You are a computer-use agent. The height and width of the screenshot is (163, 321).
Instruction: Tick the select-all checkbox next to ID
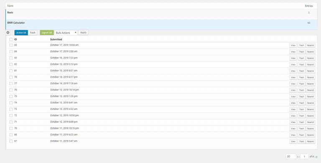11,40
